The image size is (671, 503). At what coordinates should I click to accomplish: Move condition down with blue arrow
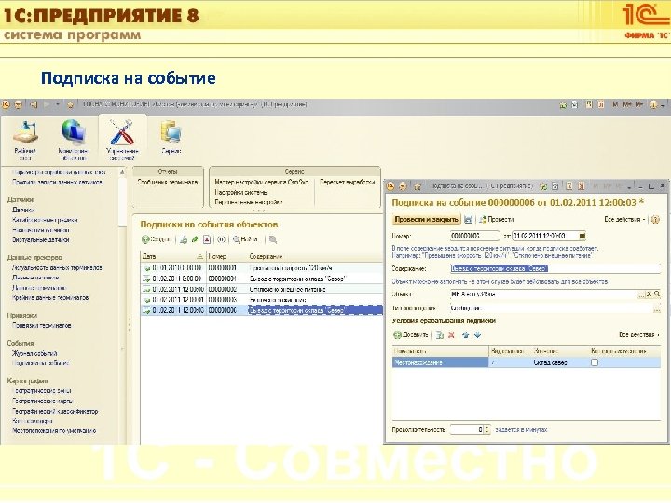477,335
